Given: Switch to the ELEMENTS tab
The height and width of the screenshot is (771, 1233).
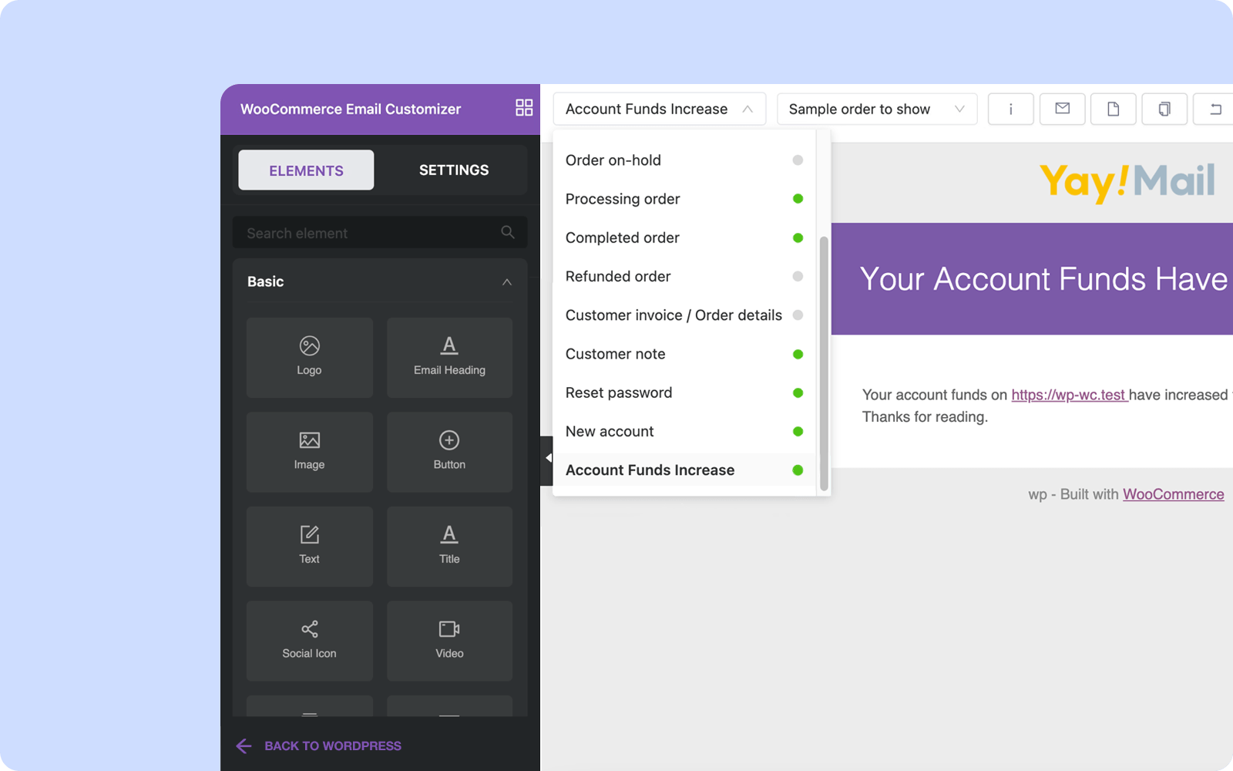Looking at the screenshot, I should (x=306, y=170).
